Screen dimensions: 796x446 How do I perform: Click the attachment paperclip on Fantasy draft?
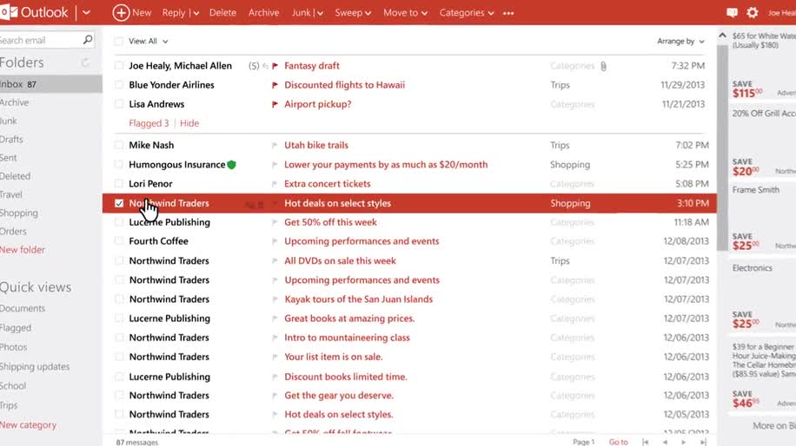tap(603, 66)
